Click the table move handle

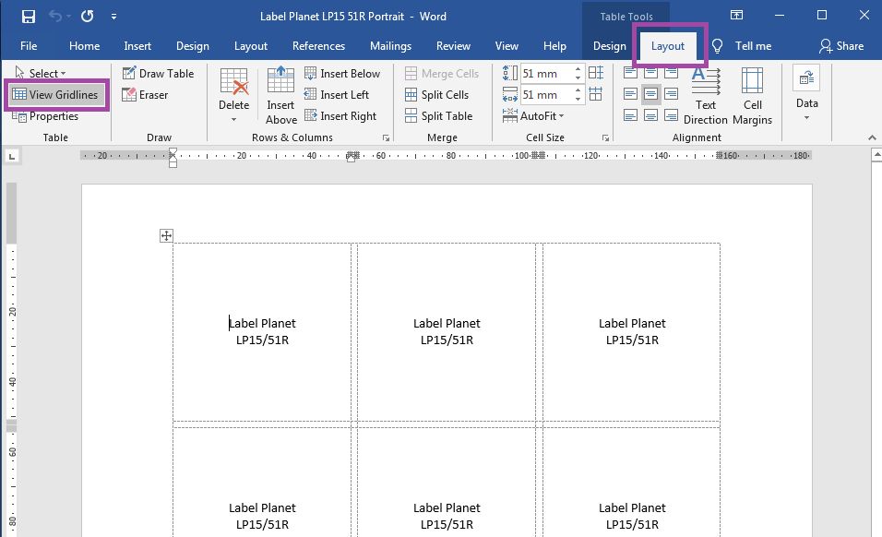point(166,235)
